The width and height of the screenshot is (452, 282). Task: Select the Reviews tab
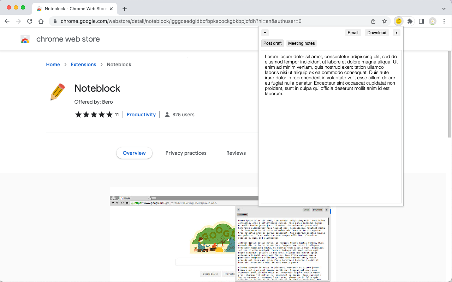pyautogui.click(x=236, y=153)
